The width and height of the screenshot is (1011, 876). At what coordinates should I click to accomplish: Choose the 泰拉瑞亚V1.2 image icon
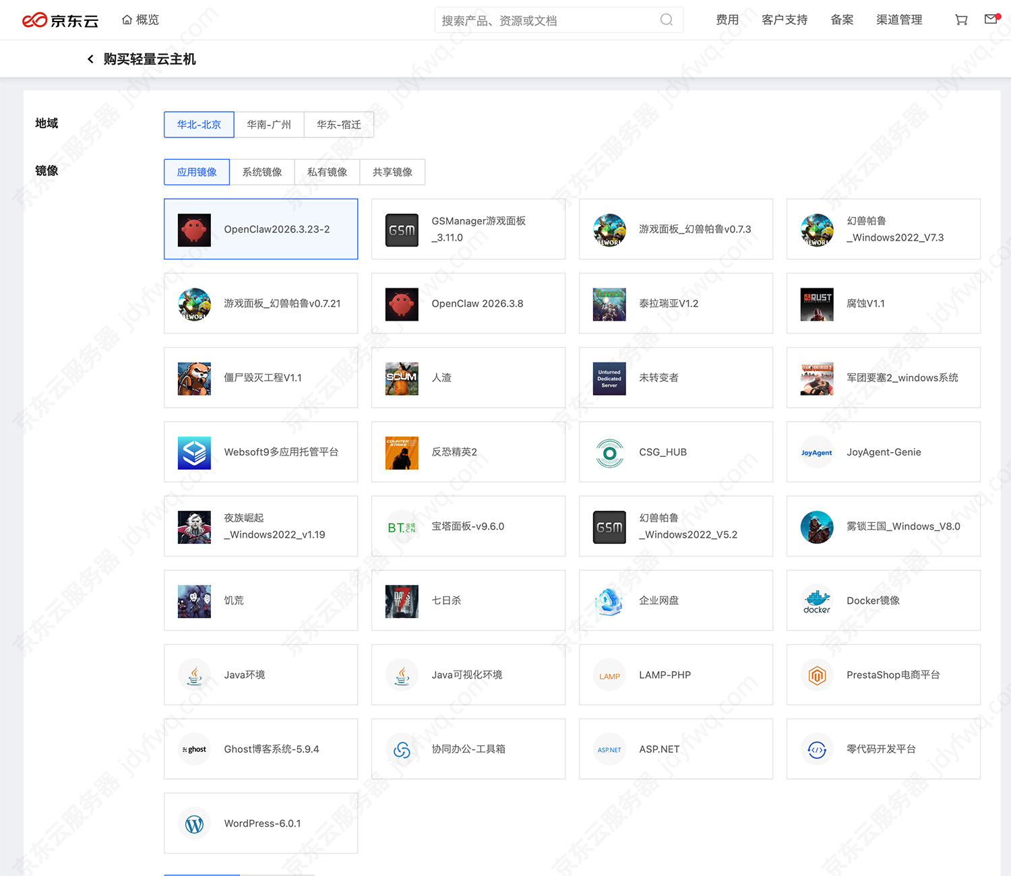tap(609, 304)
